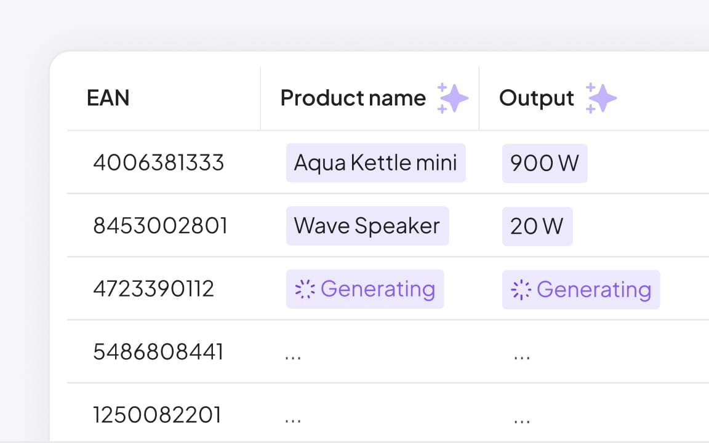
Task: Open the Wave Speaker chip
Action: click(x=367, y=226)
